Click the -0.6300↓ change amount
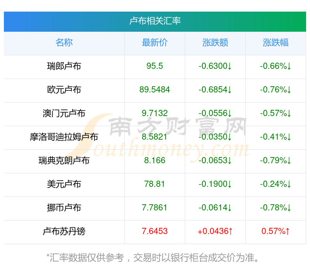Screen dimensions: 310x270 [215, 66]
